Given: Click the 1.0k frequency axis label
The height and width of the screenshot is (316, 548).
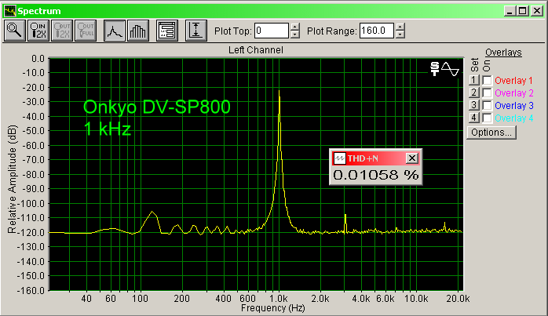Looking at the screenshot, I should pyautogui.click(x=278, y=299).
